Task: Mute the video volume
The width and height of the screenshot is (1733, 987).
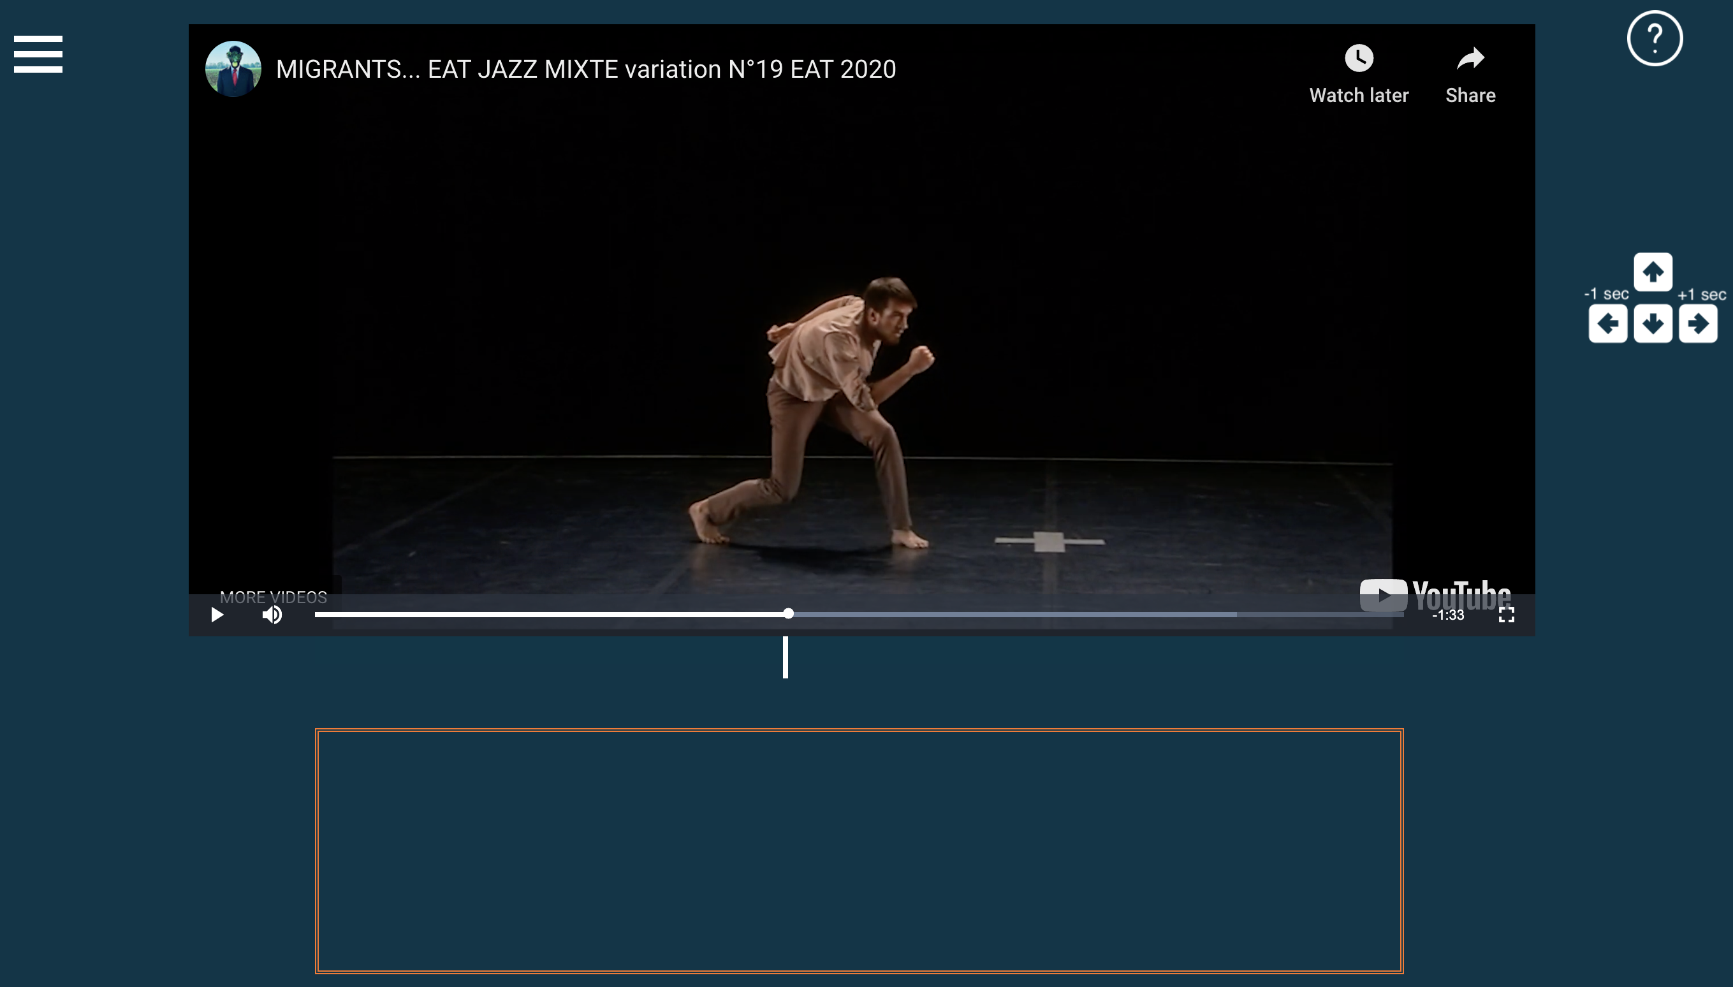Action: pyautogui.click(x=272, y=615)
